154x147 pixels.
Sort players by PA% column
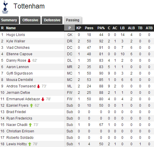click(x=101, y=28)
